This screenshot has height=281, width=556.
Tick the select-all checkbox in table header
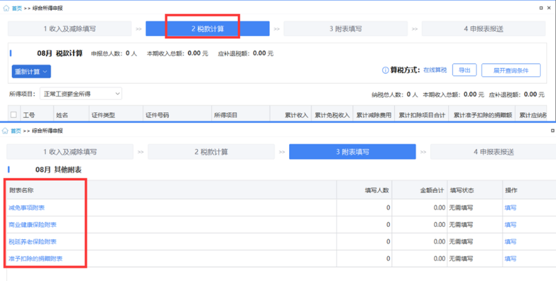tap(13, 114)
